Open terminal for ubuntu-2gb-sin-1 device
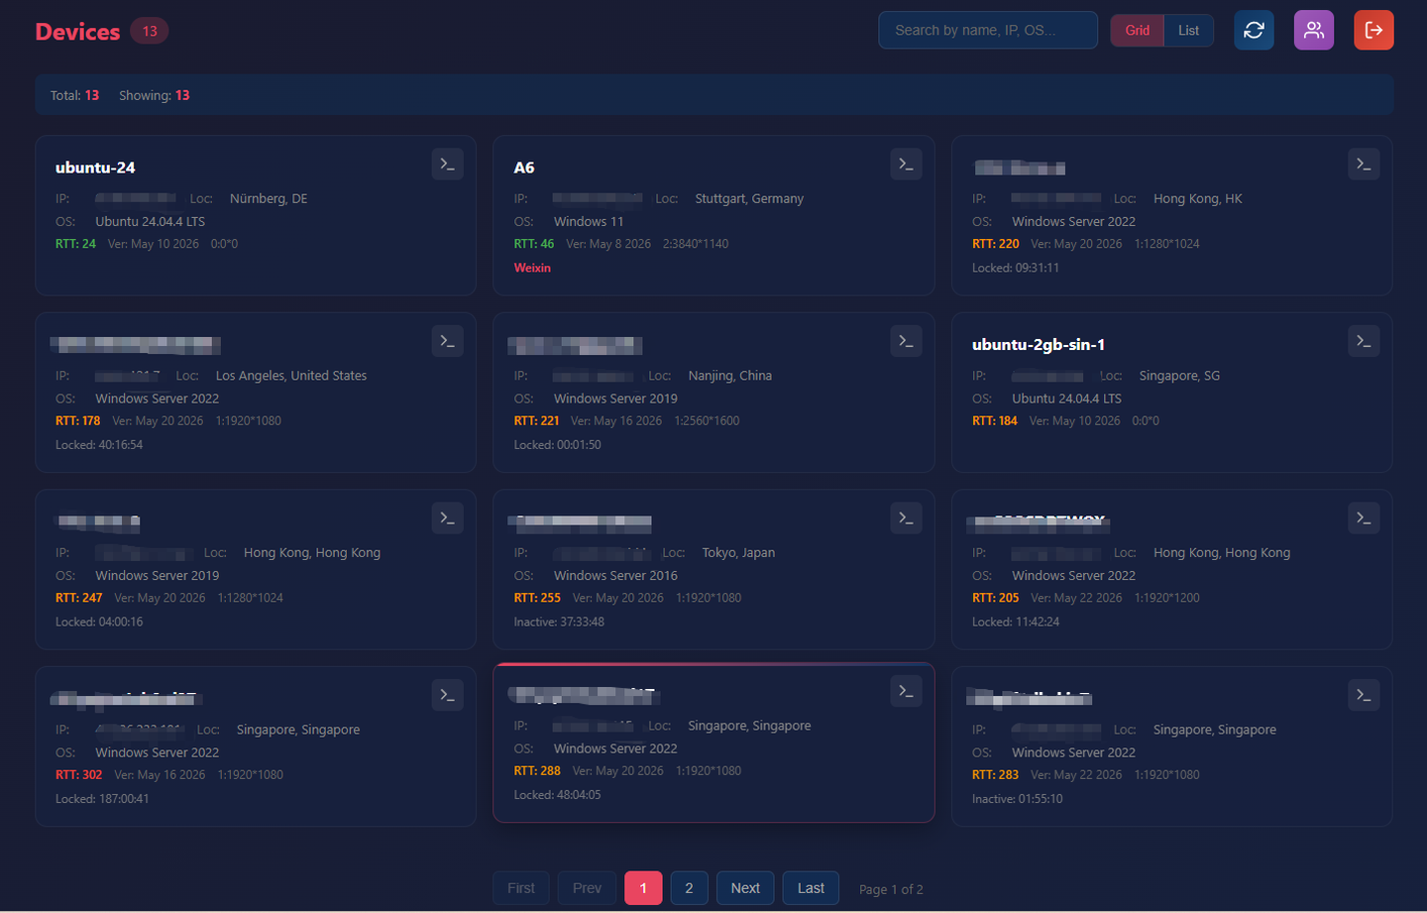This screenshot has width=1427, height=913. (1364, 341)
